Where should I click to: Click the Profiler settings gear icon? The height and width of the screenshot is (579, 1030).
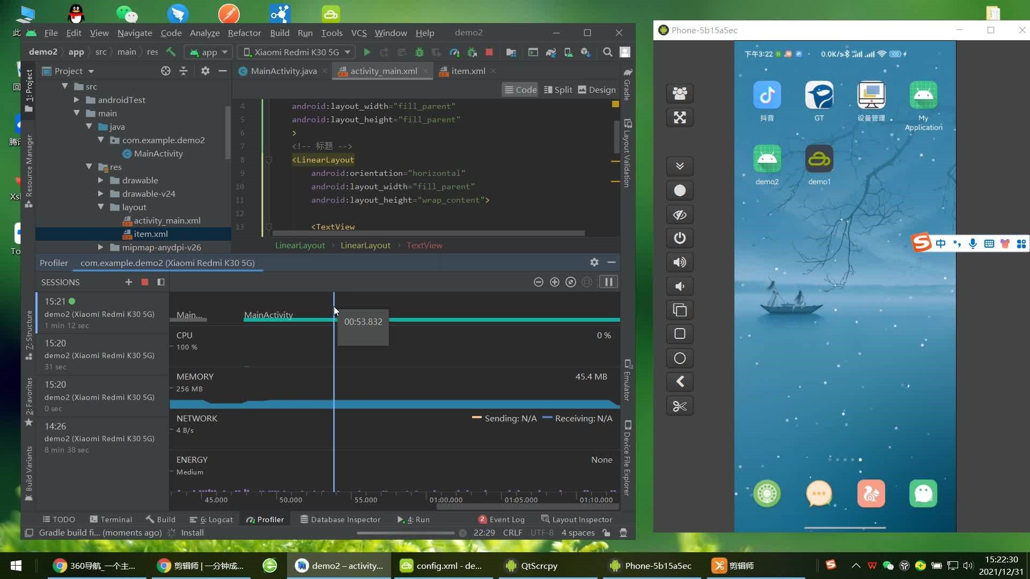point(593,262)
